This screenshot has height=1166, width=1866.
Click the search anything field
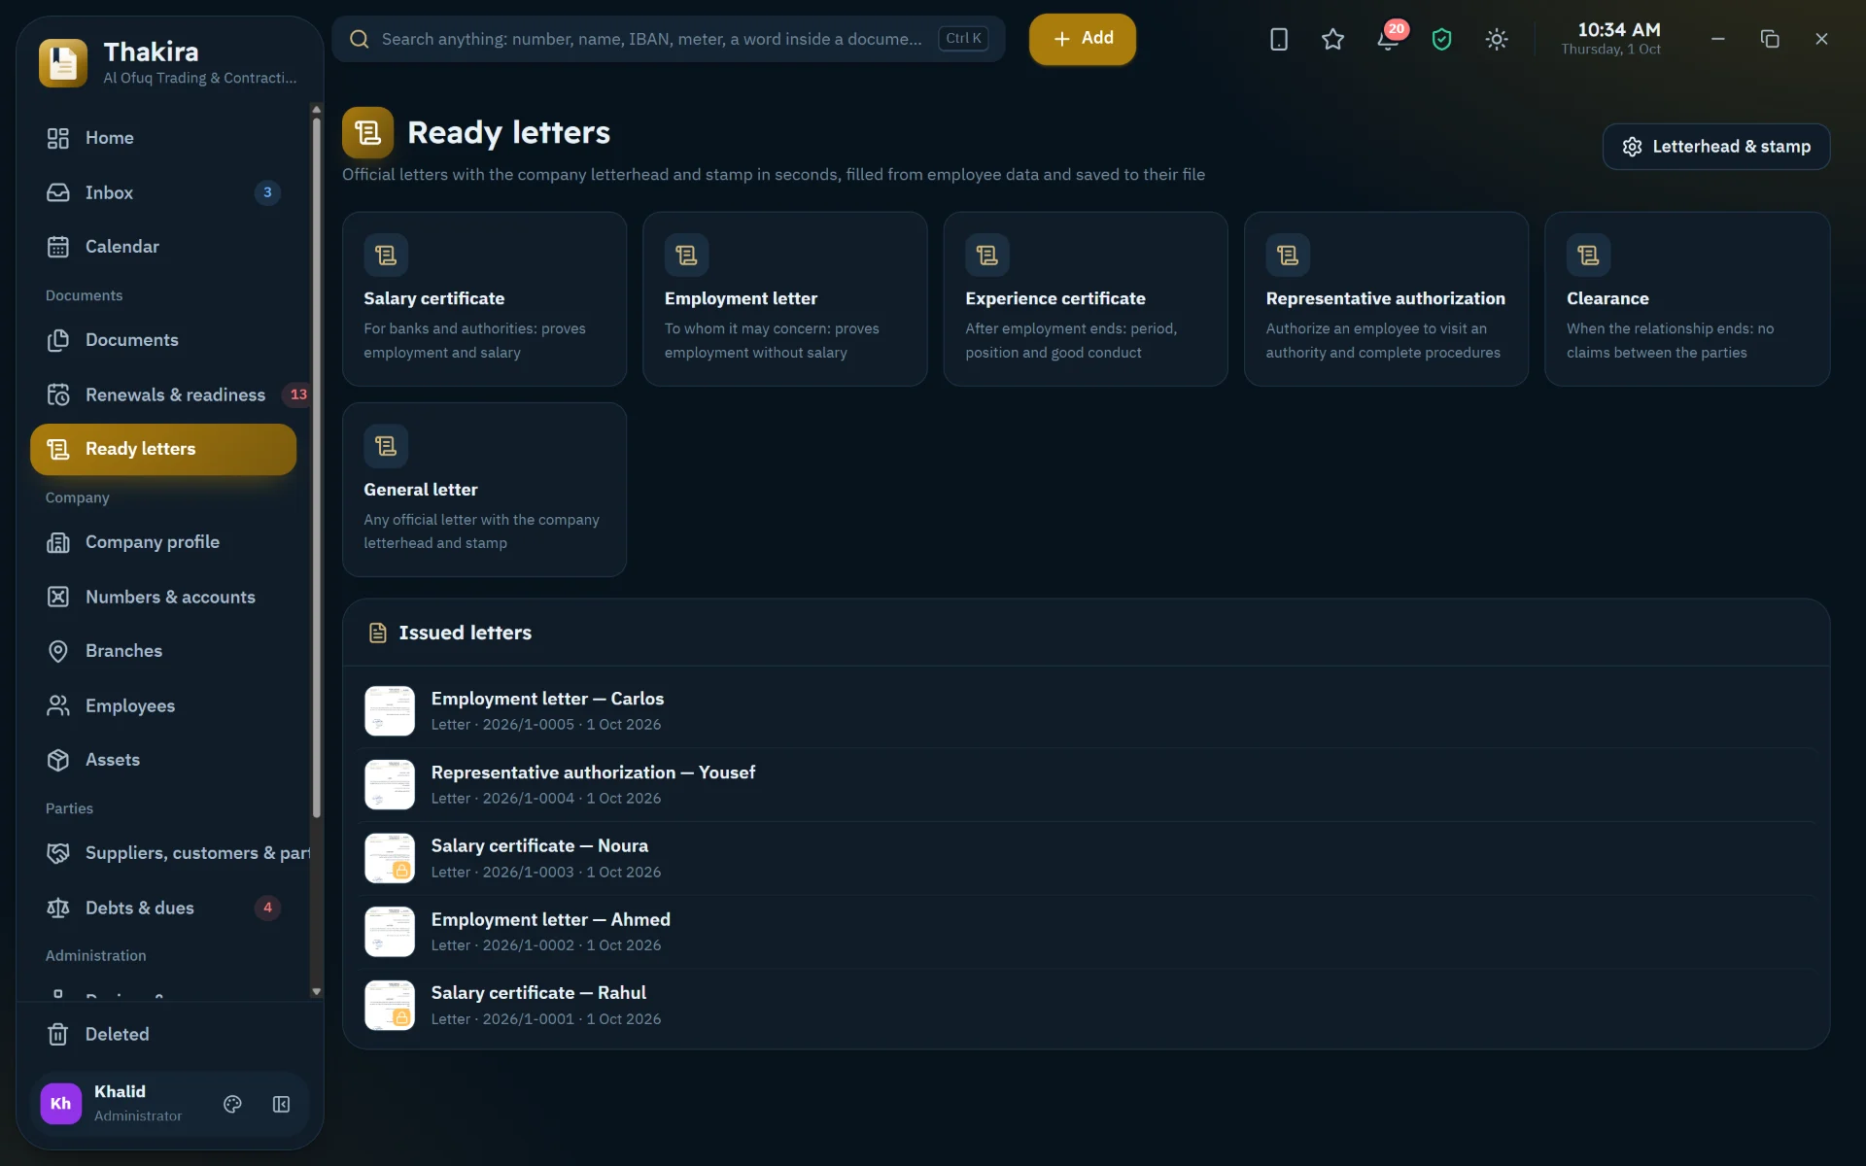click(669, 39)
